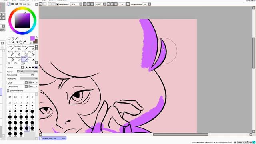Click the undo arrow in top toolbar
256x144 pixels.
click(41, 4)
